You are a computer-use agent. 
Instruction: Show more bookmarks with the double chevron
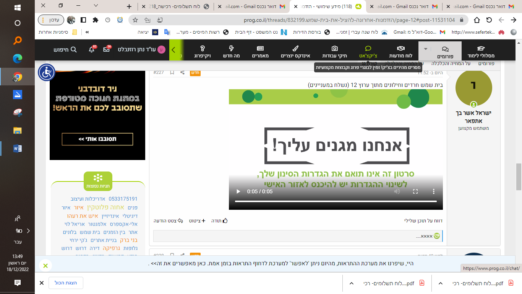point(87,32)
